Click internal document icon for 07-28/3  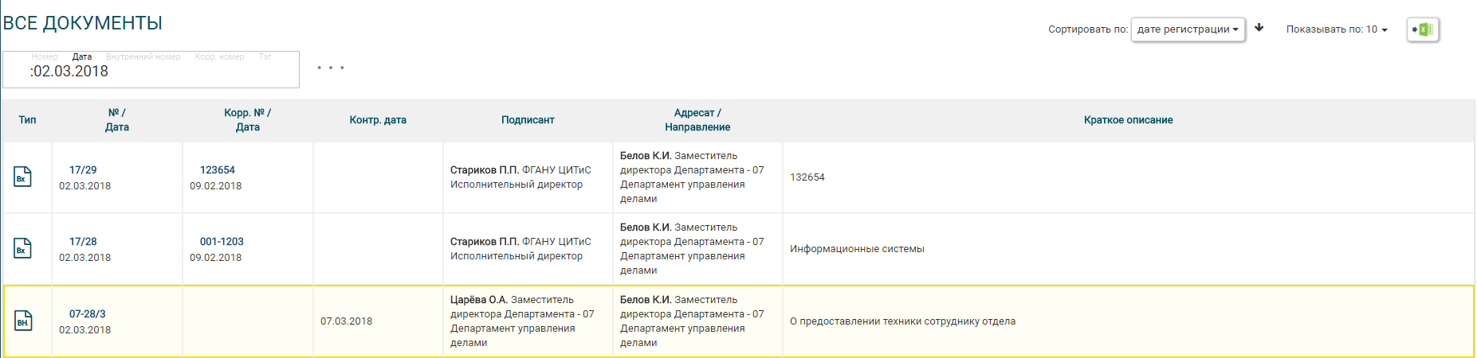point(23,321)
